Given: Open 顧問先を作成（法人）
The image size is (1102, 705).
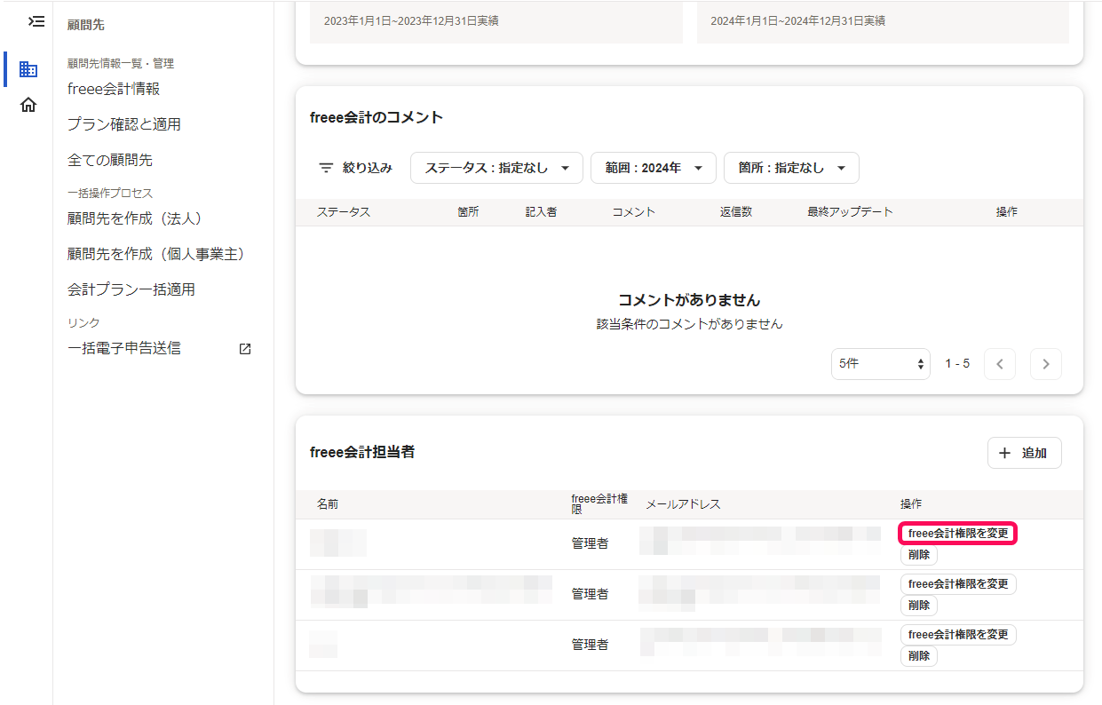Looking at the screenshot, I should (140, 218).
